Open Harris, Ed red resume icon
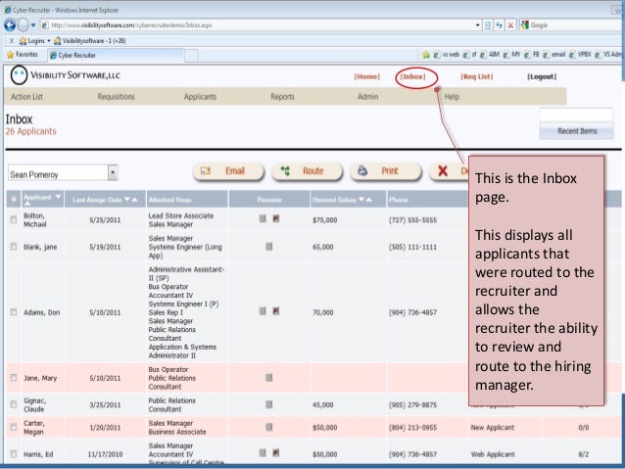This screenshot has height=469, width=625. click(276, 452)
